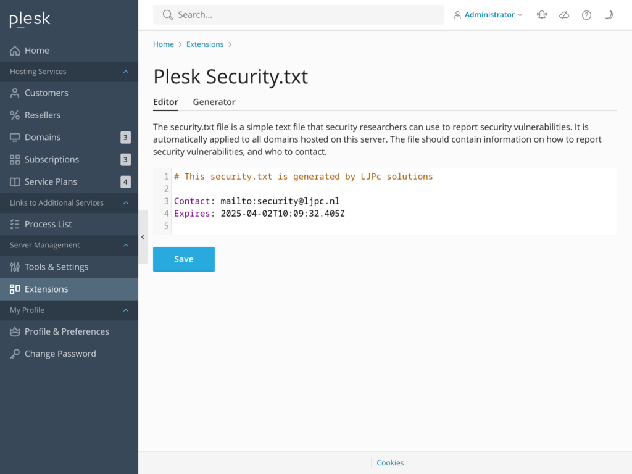Image resolution: width=632 pixels, height=474 pixels.
Task: Collapse the sidebar using the arrow handle
Action: (x=143, y=236)
